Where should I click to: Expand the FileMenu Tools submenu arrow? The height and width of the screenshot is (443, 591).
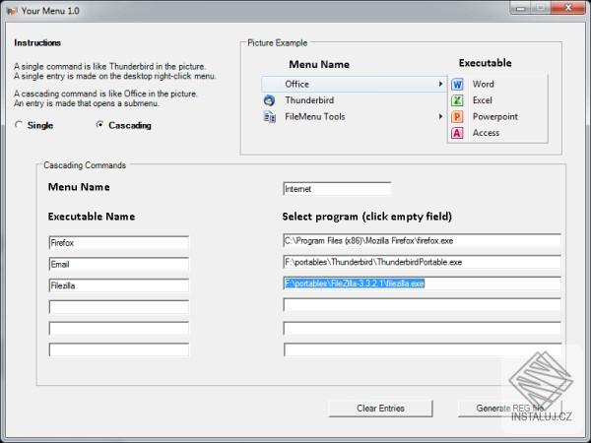pos(440,116)
